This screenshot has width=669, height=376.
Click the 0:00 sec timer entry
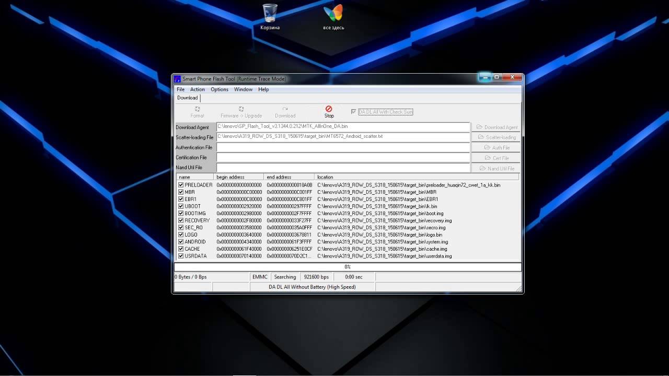tap(354, 277)
